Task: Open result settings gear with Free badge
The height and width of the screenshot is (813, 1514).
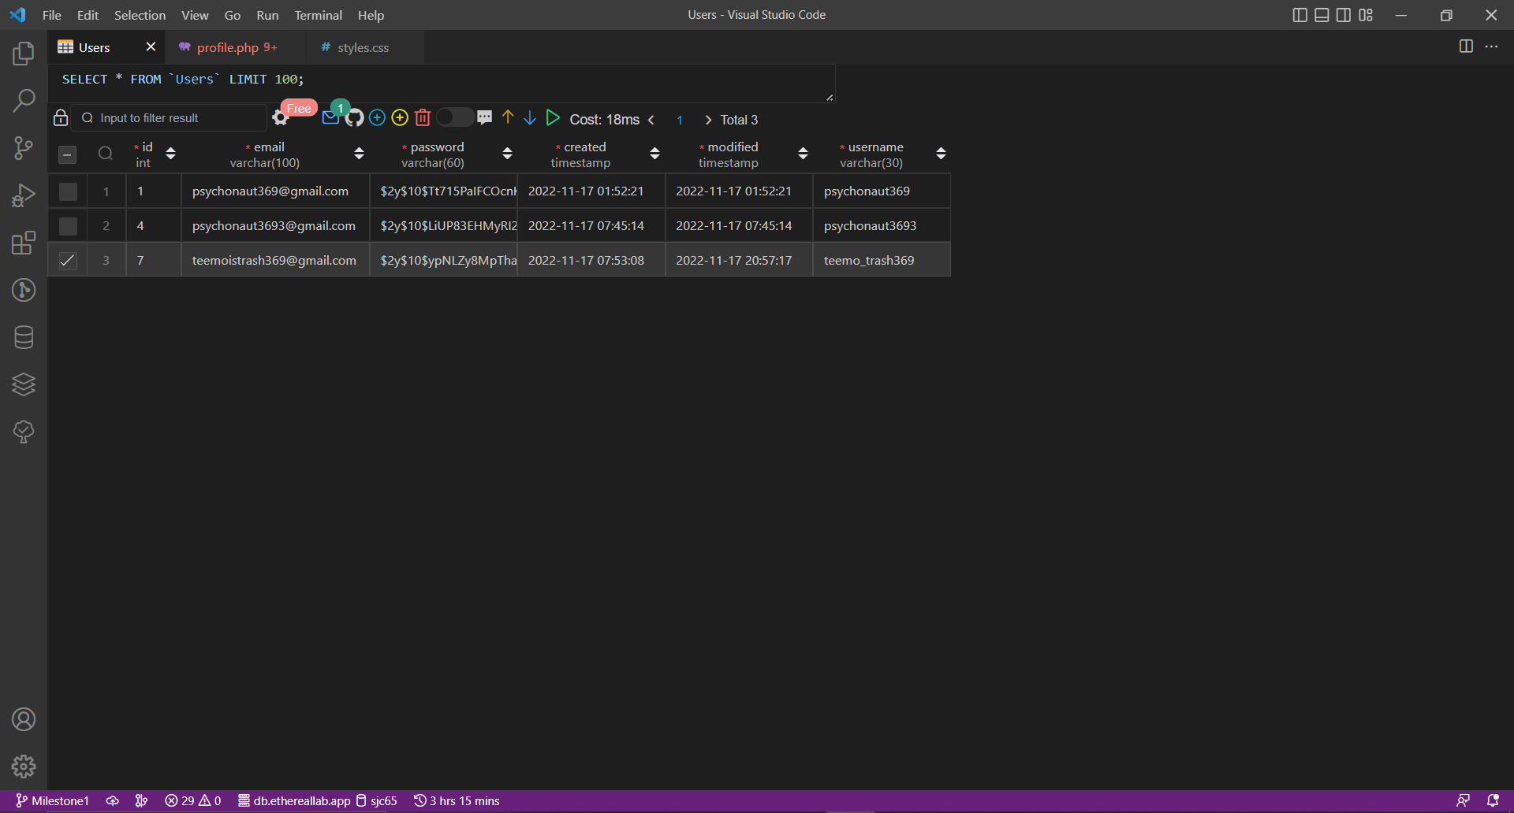Action: tap(280, 118)
